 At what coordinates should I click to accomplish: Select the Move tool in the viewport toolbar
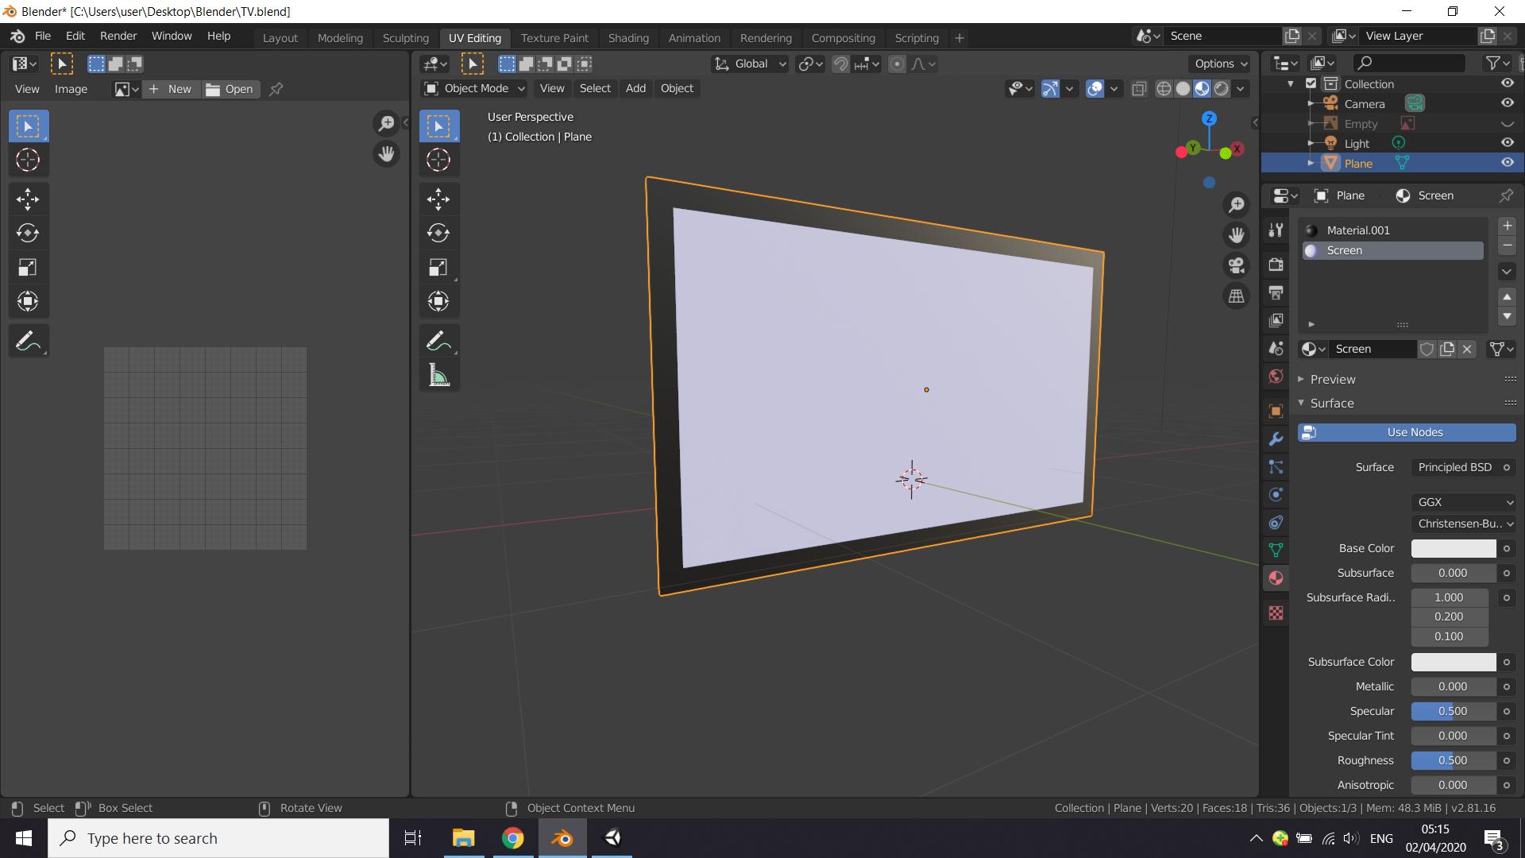[x=438, y=199]
